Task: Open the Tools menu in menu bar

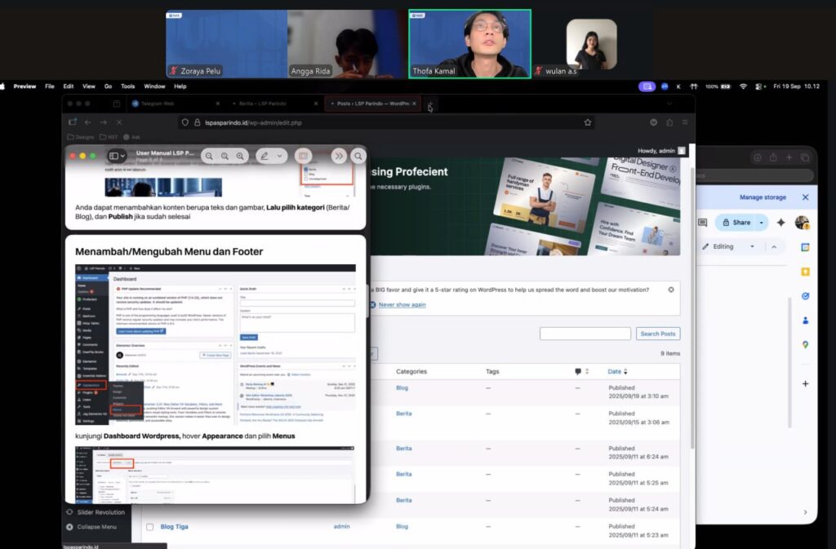Action: [x=127, y=86]
